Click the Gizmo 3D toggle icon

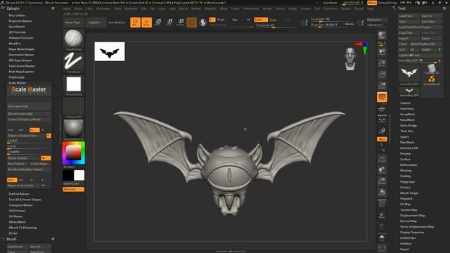point(192,22)
